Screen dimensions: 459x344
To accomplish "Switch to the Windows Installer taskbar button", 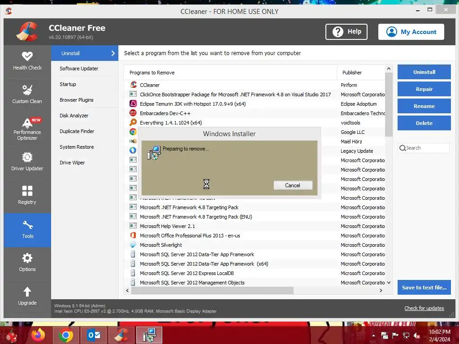I will (x=149, y=335).
